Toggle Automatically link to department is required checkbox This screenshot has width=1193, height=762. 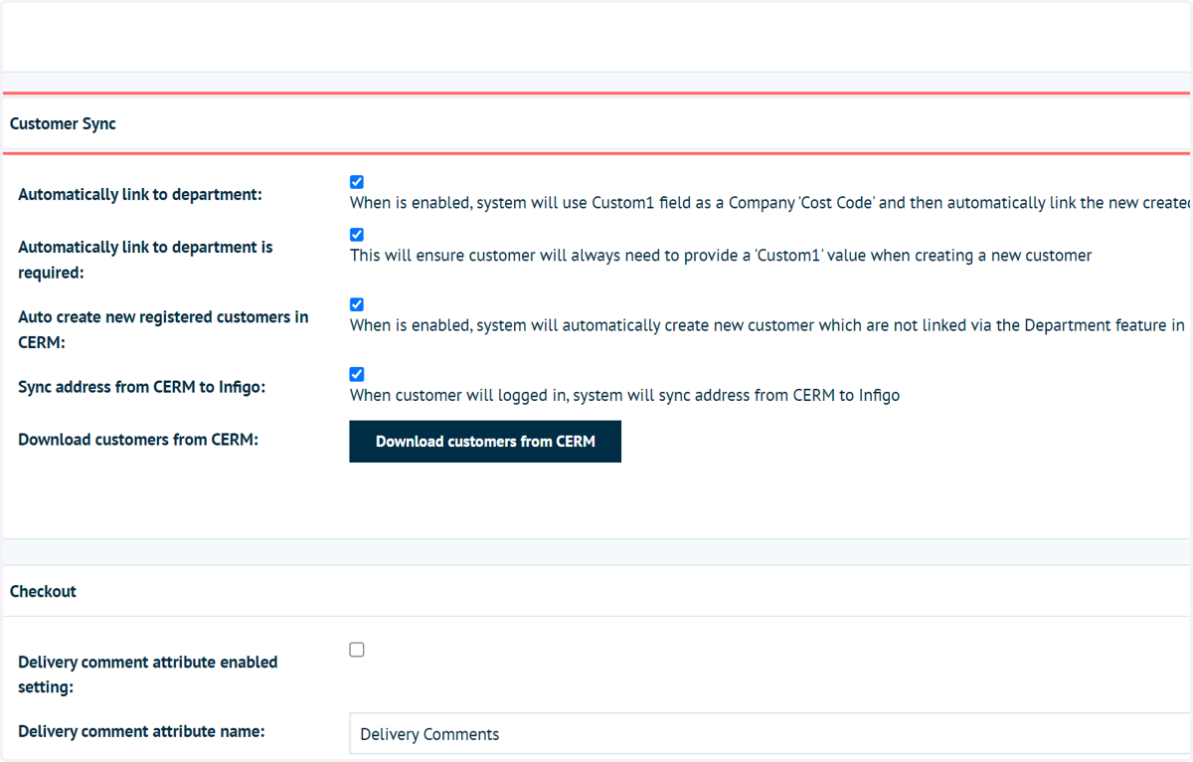tap(357, 235)
